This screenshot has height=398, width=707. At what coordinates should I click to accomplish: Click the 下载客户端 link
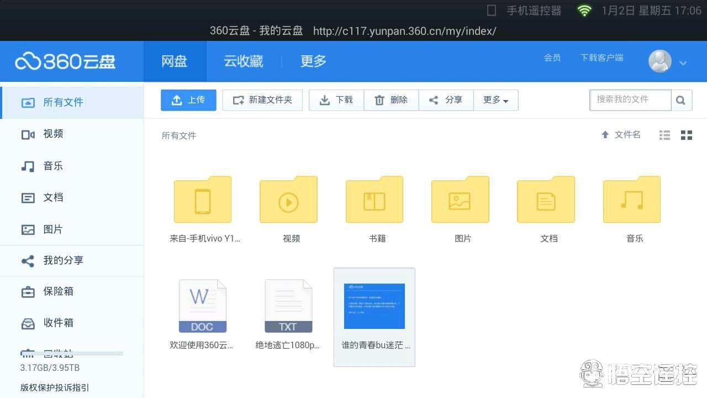click(602, 57)
